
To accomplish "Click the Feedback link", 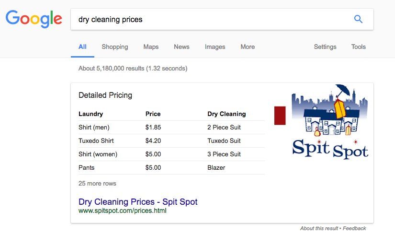I will pyautogui.click(x=354, y=228).
